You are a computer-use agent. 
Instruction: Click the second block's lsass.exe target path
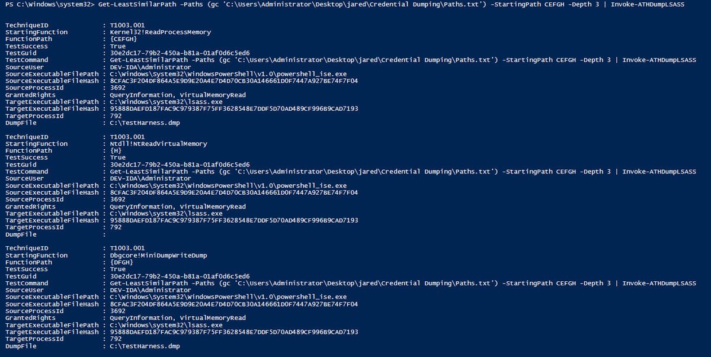point(166,213)
